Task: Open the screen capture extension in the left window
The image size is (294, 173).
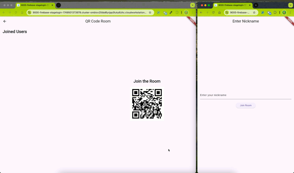Action: 165,13
